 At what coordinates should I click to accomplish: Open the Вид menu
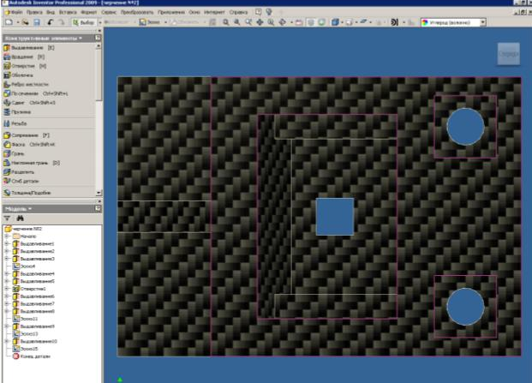click(51, 12)
